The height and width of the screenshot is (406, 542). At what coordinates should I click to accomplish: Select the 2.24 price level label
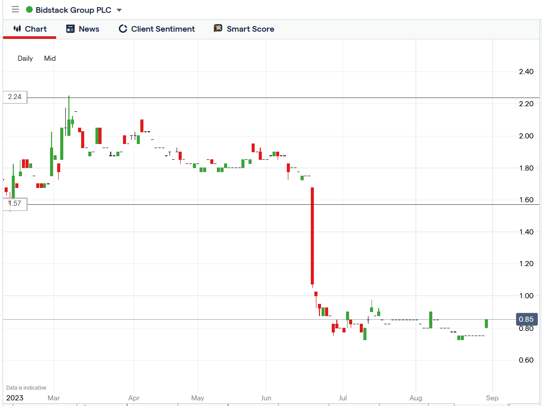pyautogui.click(x=15, y=97)
